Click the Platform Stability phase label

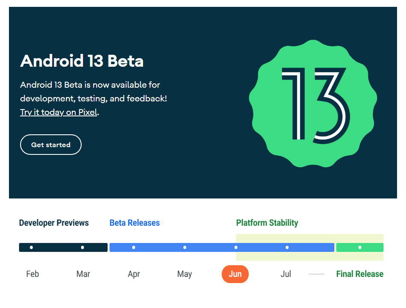tap(267, 223)
